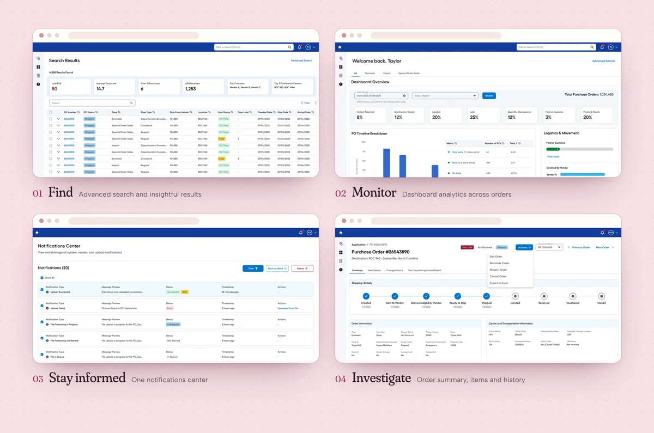Click the home icon in Notifications Center window
Image resolution: width=654 pixels, height=433 pixels.
coord(37,233)
